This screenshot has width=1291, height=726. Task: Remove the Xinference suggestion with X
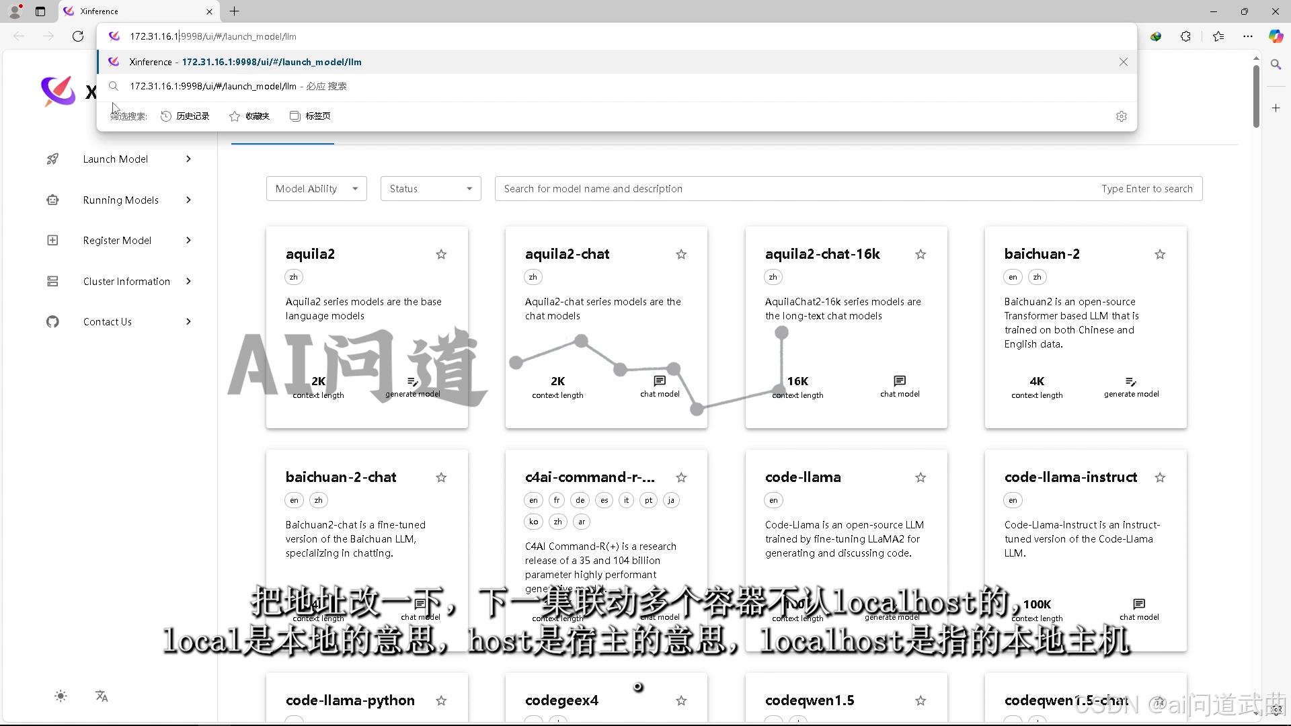point(1123,62)
